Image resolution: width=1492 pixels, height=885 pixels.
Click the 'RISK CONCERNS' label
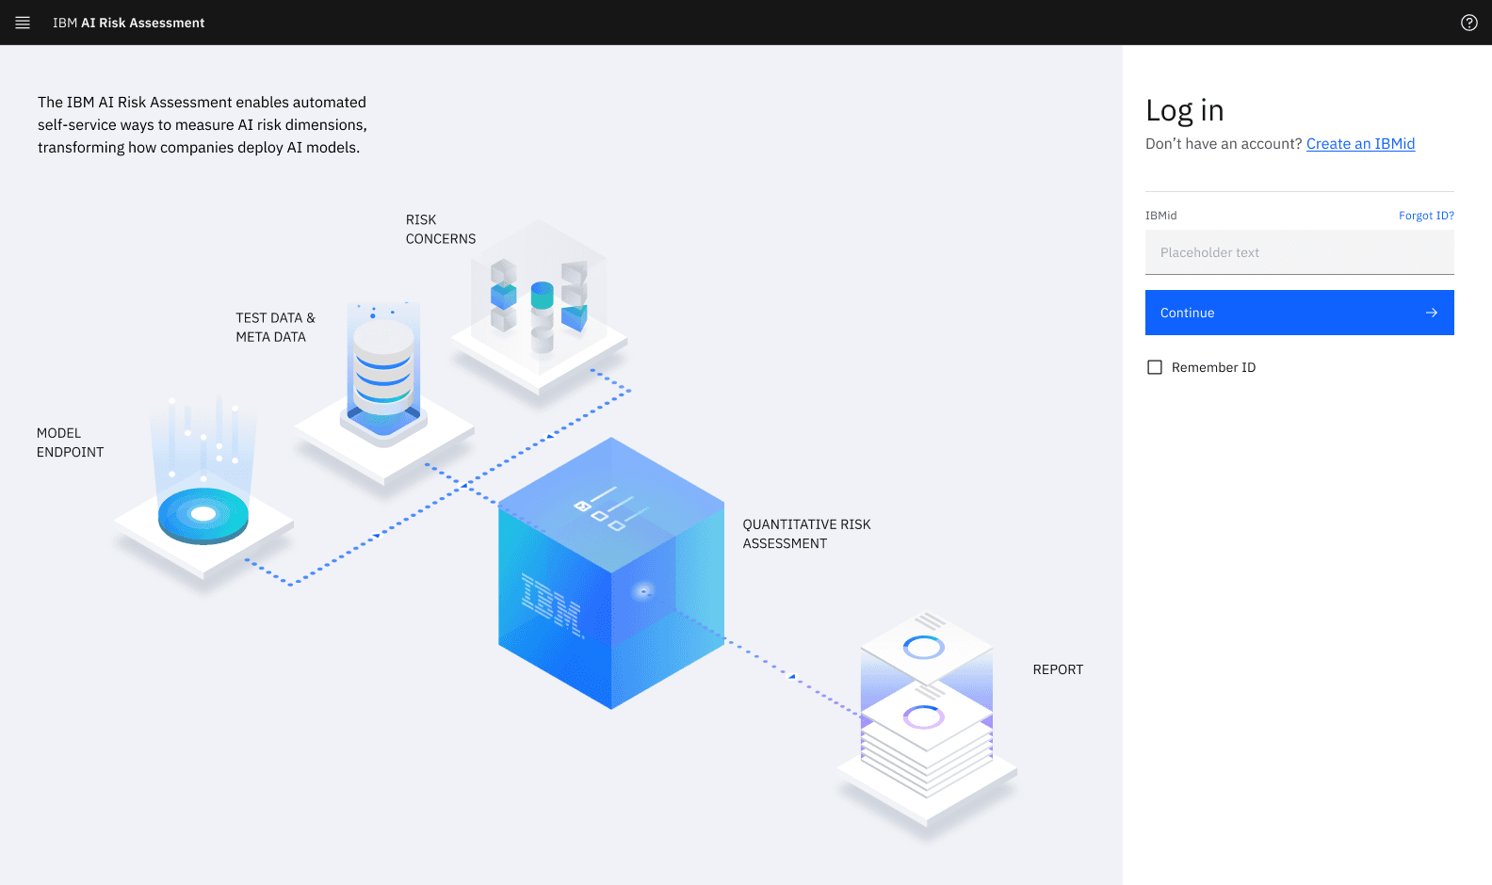(441, 230)
